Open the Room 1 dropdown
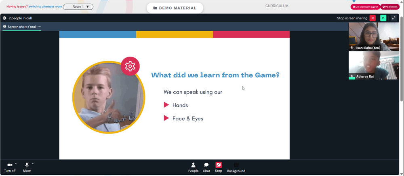The image size is (404, 176). 78,7
